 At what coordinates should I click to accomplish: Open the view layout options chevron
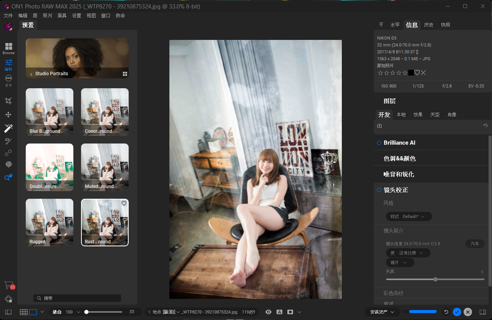point(42,312)
